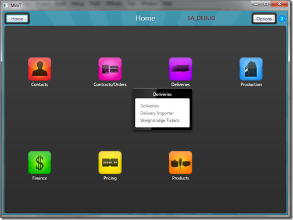Open the blue Production building icon
The width and height of the screenshot is (293, 220).
pyautogui.click(x=251, y=69)
